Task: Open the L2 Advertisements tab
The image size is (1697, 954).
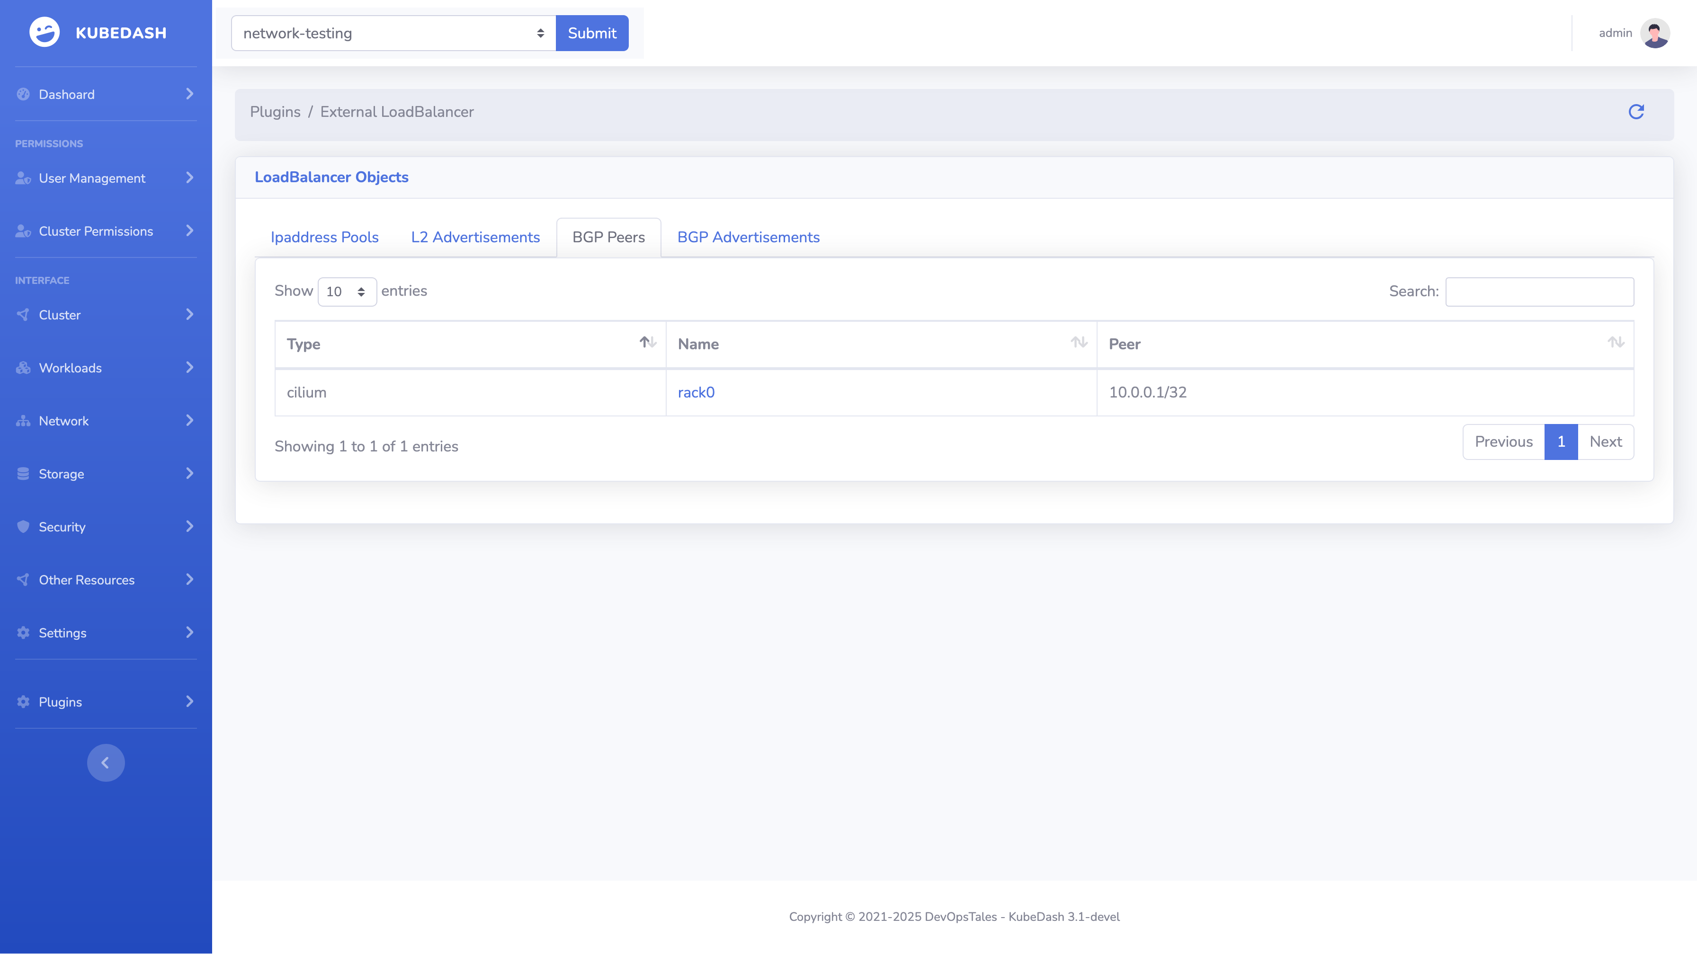Action: coord(475,238)
